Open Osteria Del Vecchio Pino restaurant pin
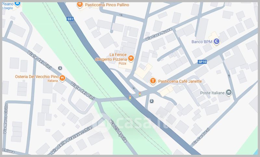This screenshot has width=260, height=157. pos(62,78)
